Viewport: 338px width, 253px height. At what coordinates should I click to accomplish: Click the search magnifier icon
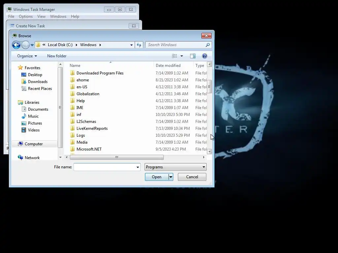208,45
